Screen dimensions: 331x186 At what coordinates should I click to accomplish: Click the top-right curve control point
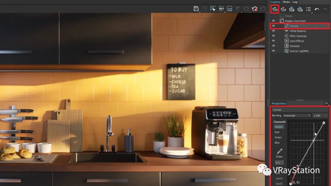tap(324, 123)
